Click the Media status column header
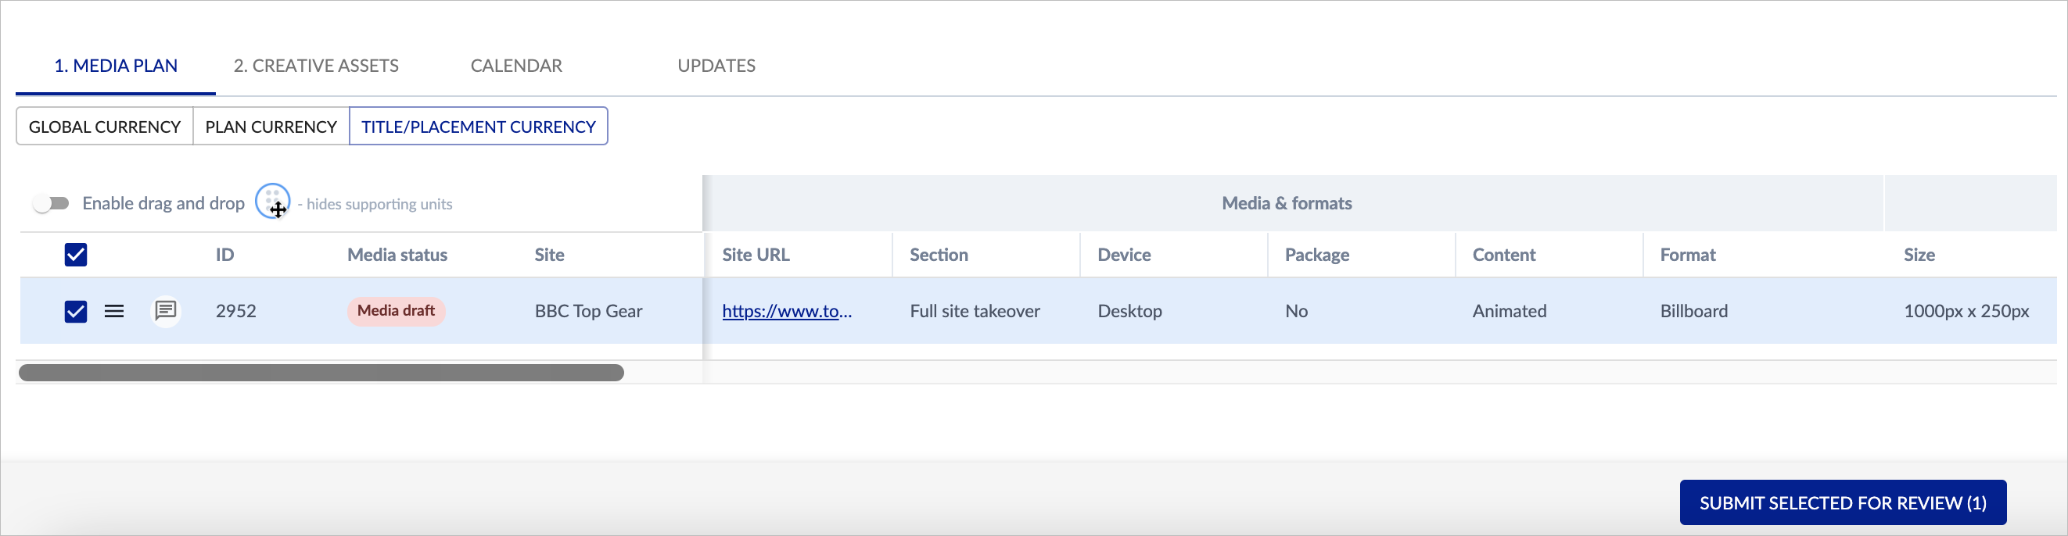 [x=397, y=255]
